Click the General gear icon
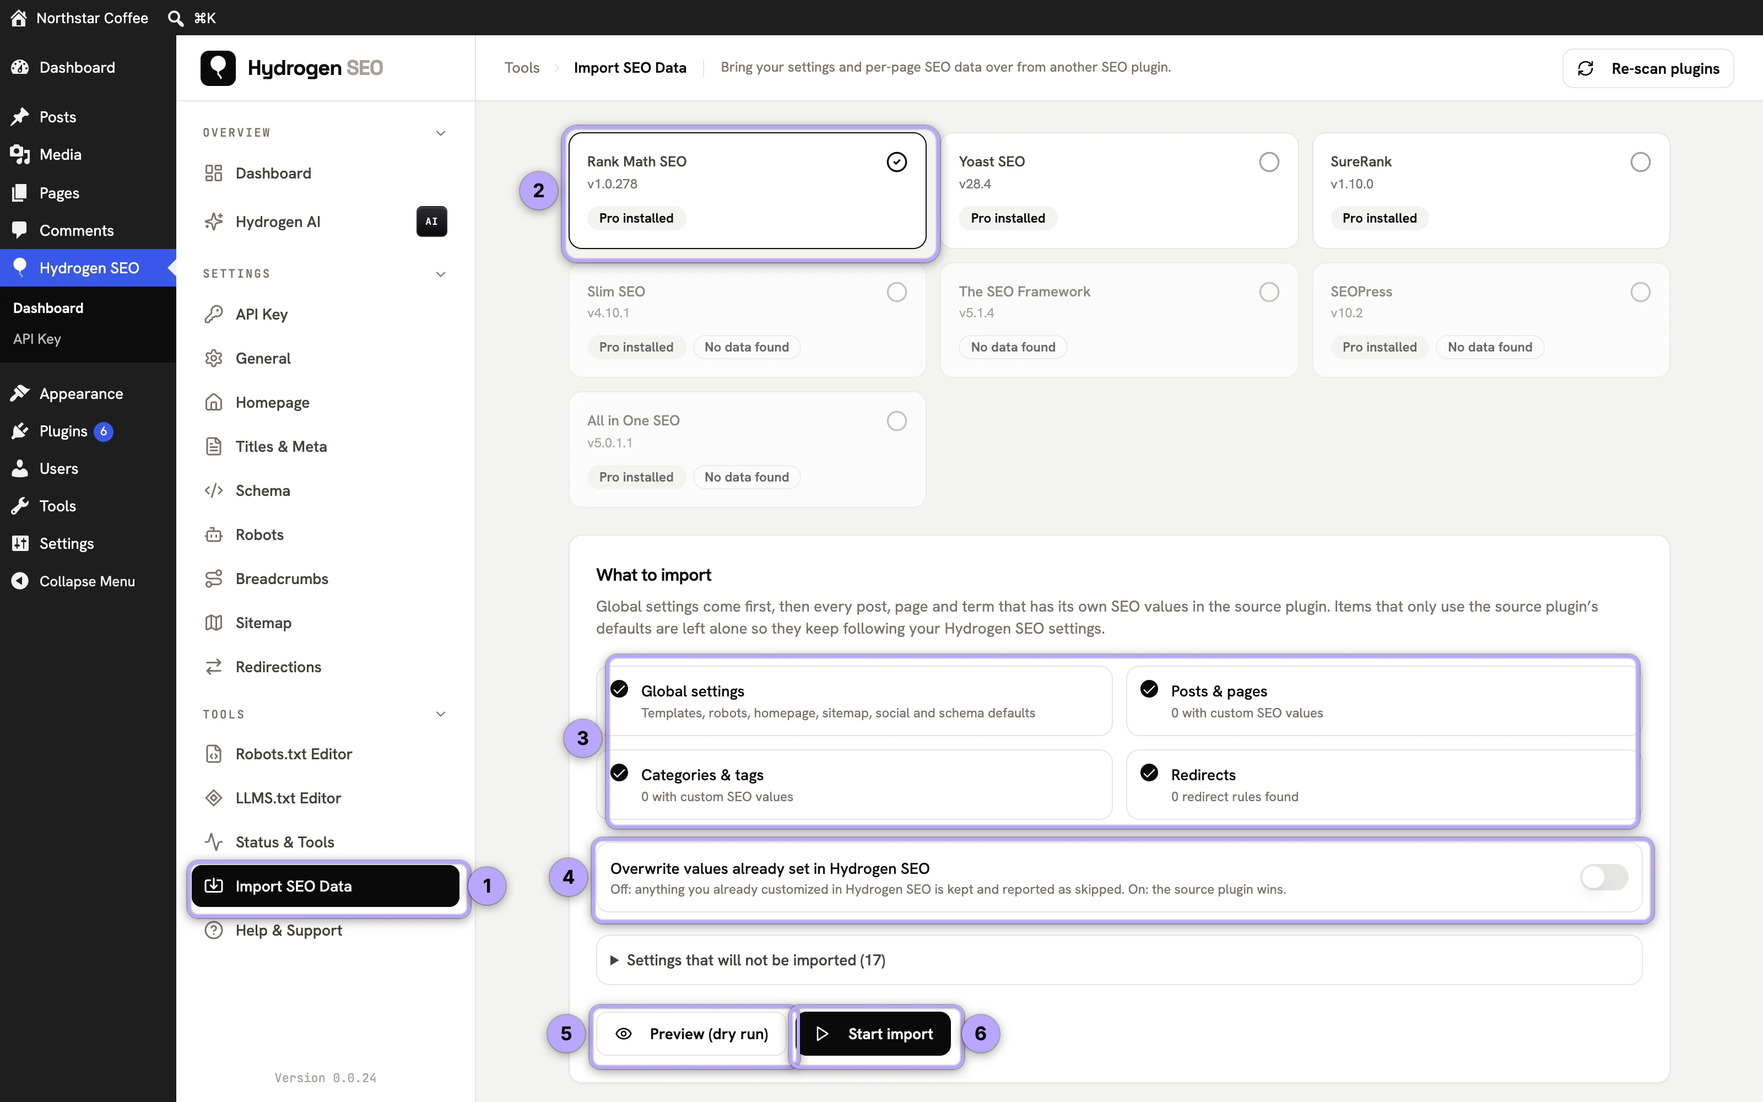 click(213, 359)
